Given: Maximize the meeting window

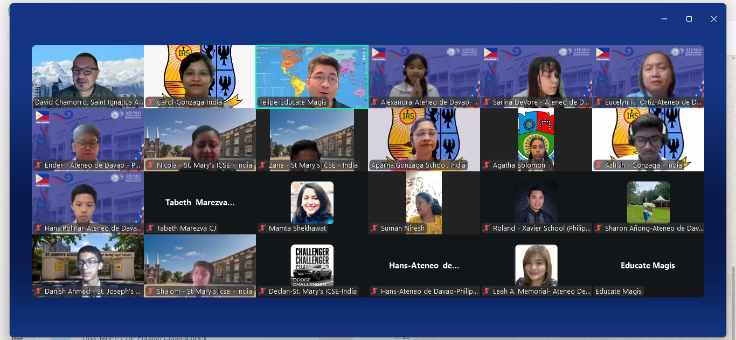Looking at the screenshot, I should pos(689,19).
